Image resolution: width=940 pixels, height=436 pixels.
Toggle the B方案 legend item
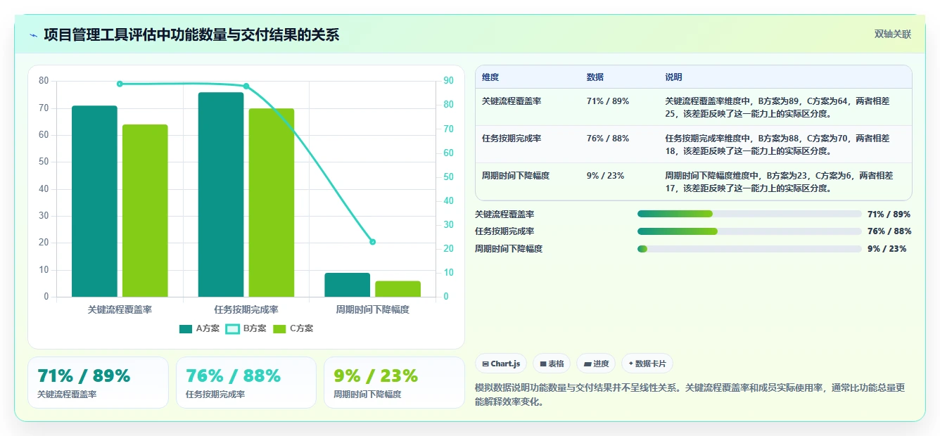246,328
